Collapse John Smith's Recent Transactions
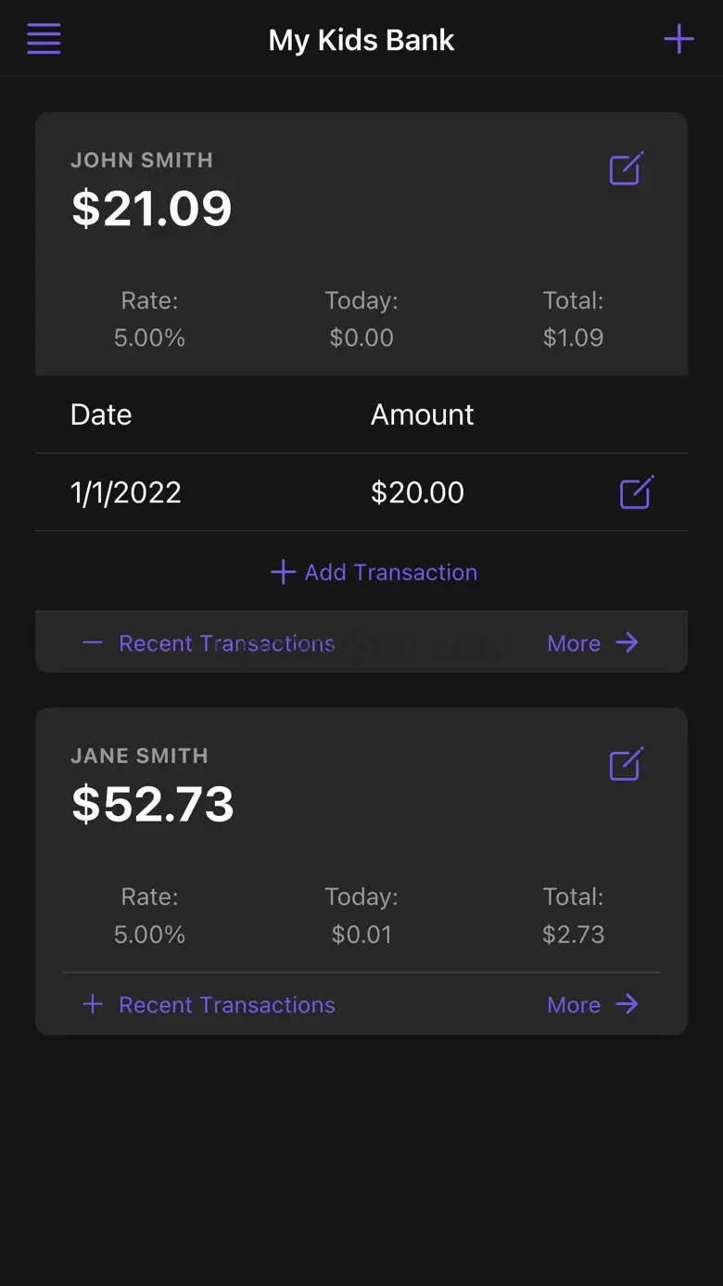The height and width of the screenshot is (1286, 723). 209,643
